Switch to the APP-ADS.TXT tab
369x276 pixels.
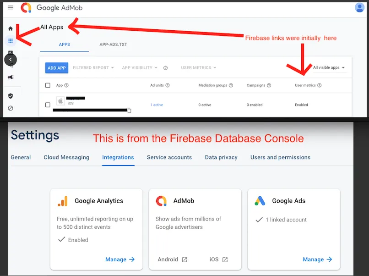coord(112,44)
